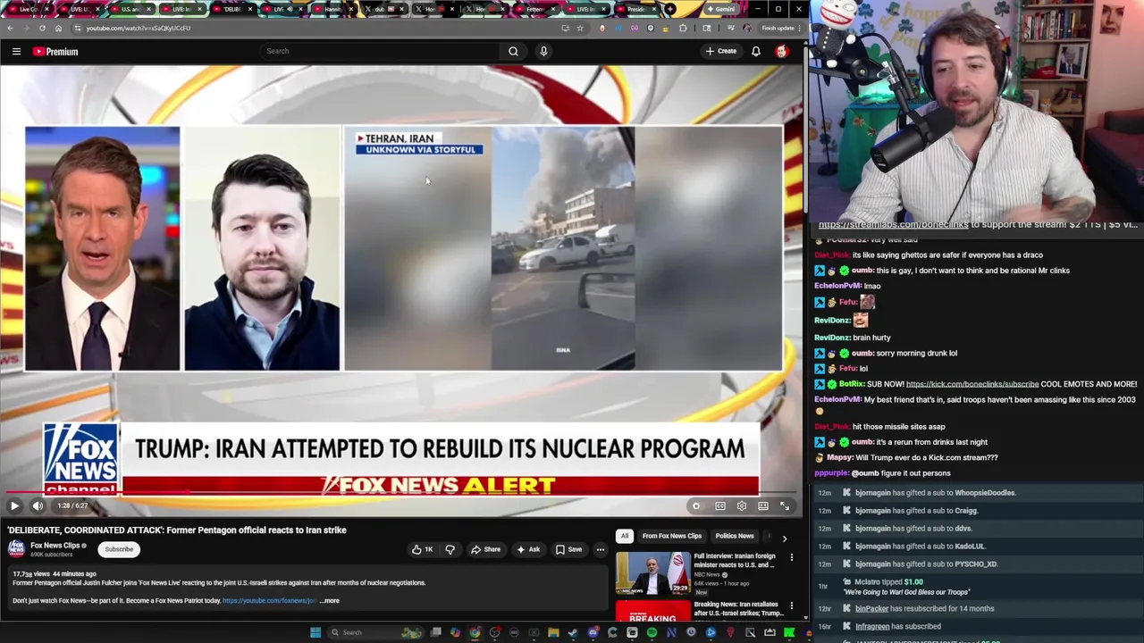1144x643 pixels.
Task: Click the video title text
Action: point(177,530)
